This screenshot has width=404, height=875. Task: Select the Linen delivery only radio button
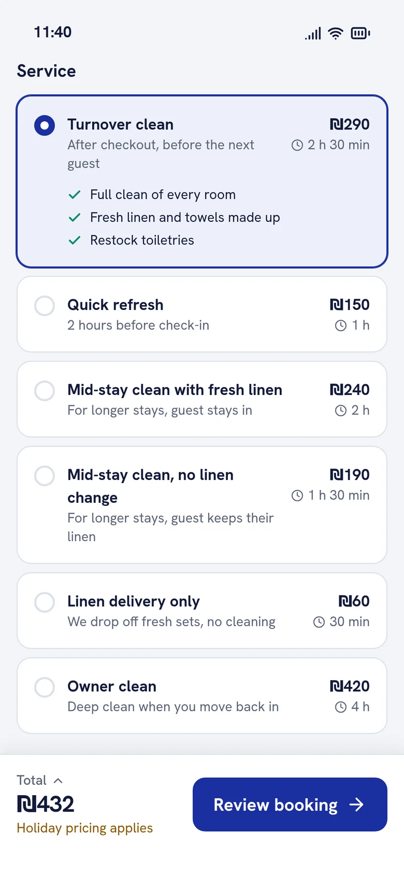[x=45, y=602]
